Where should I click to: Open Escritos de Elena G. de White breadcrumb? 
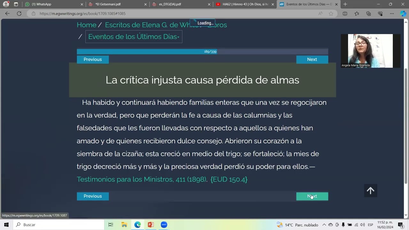[x=151, y=25]
